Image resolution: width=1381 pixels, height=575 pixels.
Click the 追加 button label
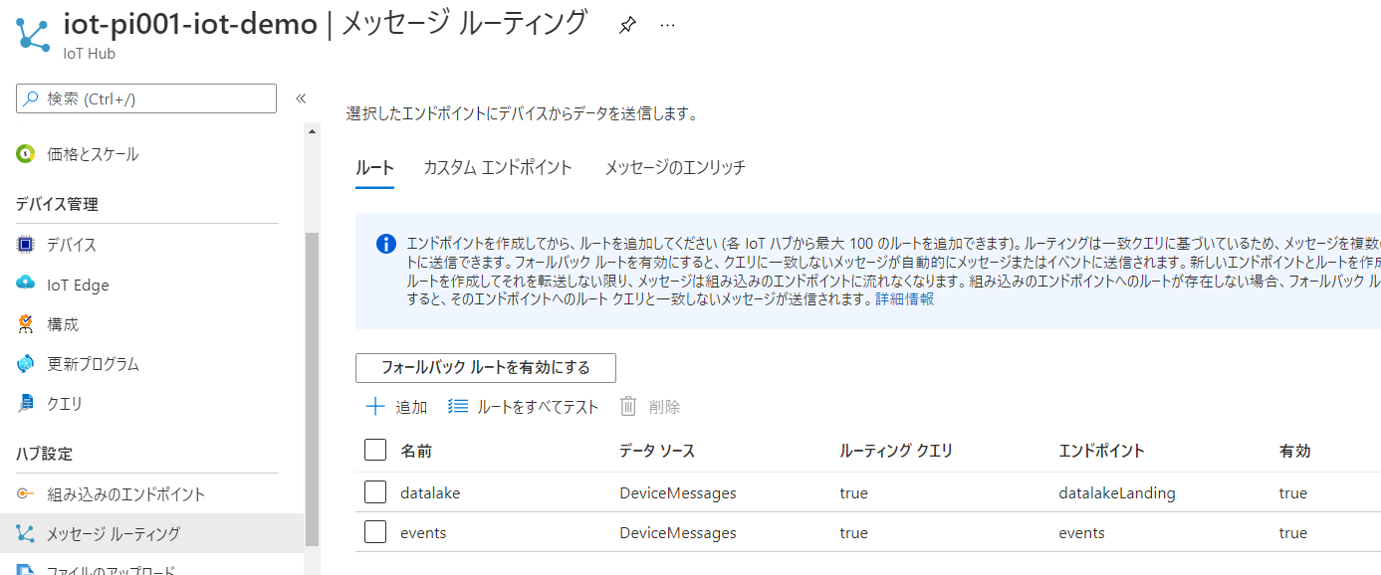[411, 406]
